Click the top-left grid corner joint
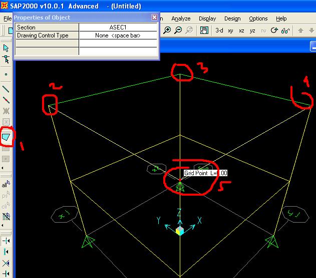Screen dimensions: 316x278 (49, 105)
